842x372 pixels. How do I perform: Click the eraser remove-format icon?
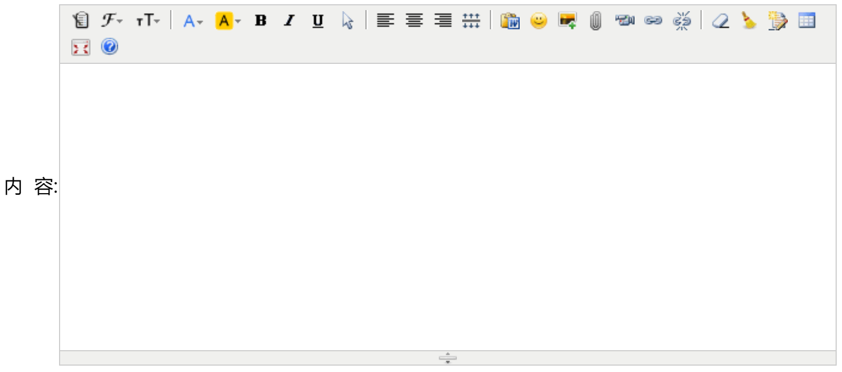click(720, 21)
